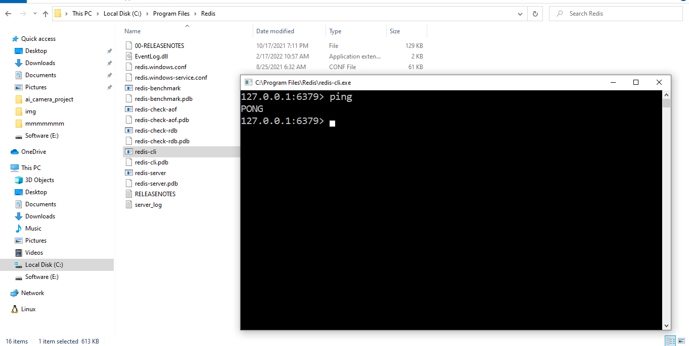The width and height of the screenshot is (689, 346).
Task: Click the Redis breadcrumb segment
Action: tap(208, 14)
